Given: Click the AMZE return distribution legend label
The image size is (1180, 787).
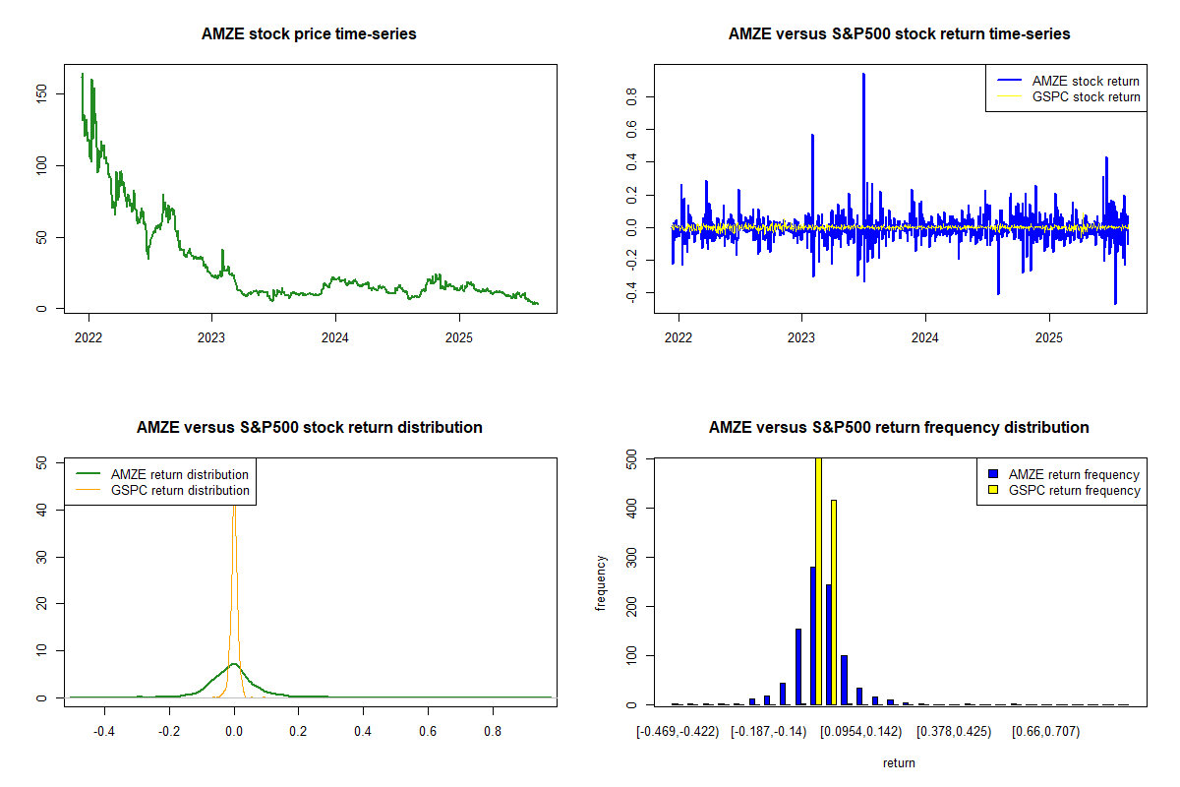Looking at the screenshot, I should click(x=179, y=474).
